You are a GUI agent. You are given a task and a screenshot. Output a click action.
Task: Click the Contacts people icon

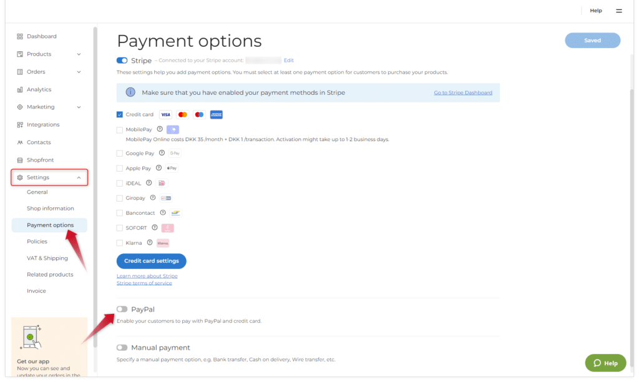20,142
